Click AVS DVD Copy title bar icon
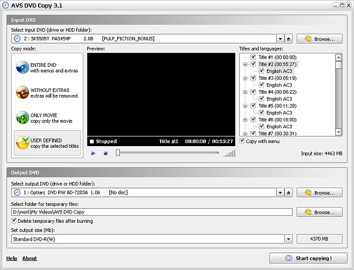 point(5,5)
